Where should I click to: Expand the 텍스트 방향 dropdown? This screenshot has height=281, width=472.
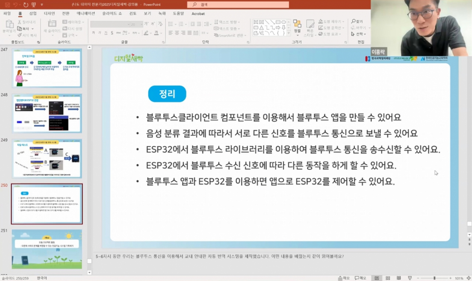[227, 22]
